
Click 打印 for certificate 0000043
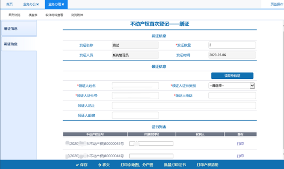coord(240,144)
